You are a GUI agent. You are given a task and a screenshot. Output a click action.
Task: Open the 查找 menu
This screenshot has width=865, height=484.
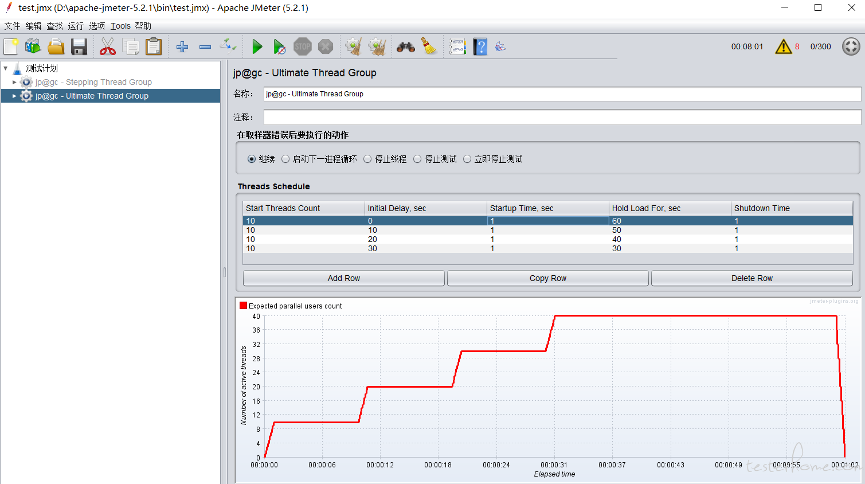[54, 26]
